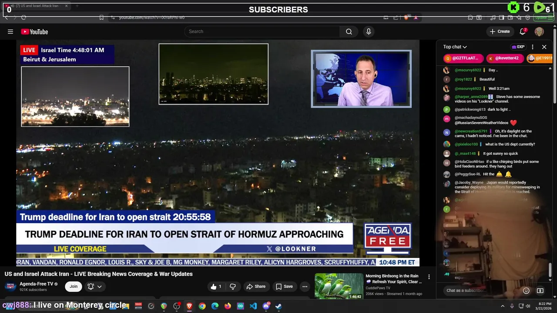
Task: Open the Brave browser taskbar icon
Action: (x=189, y=306)
